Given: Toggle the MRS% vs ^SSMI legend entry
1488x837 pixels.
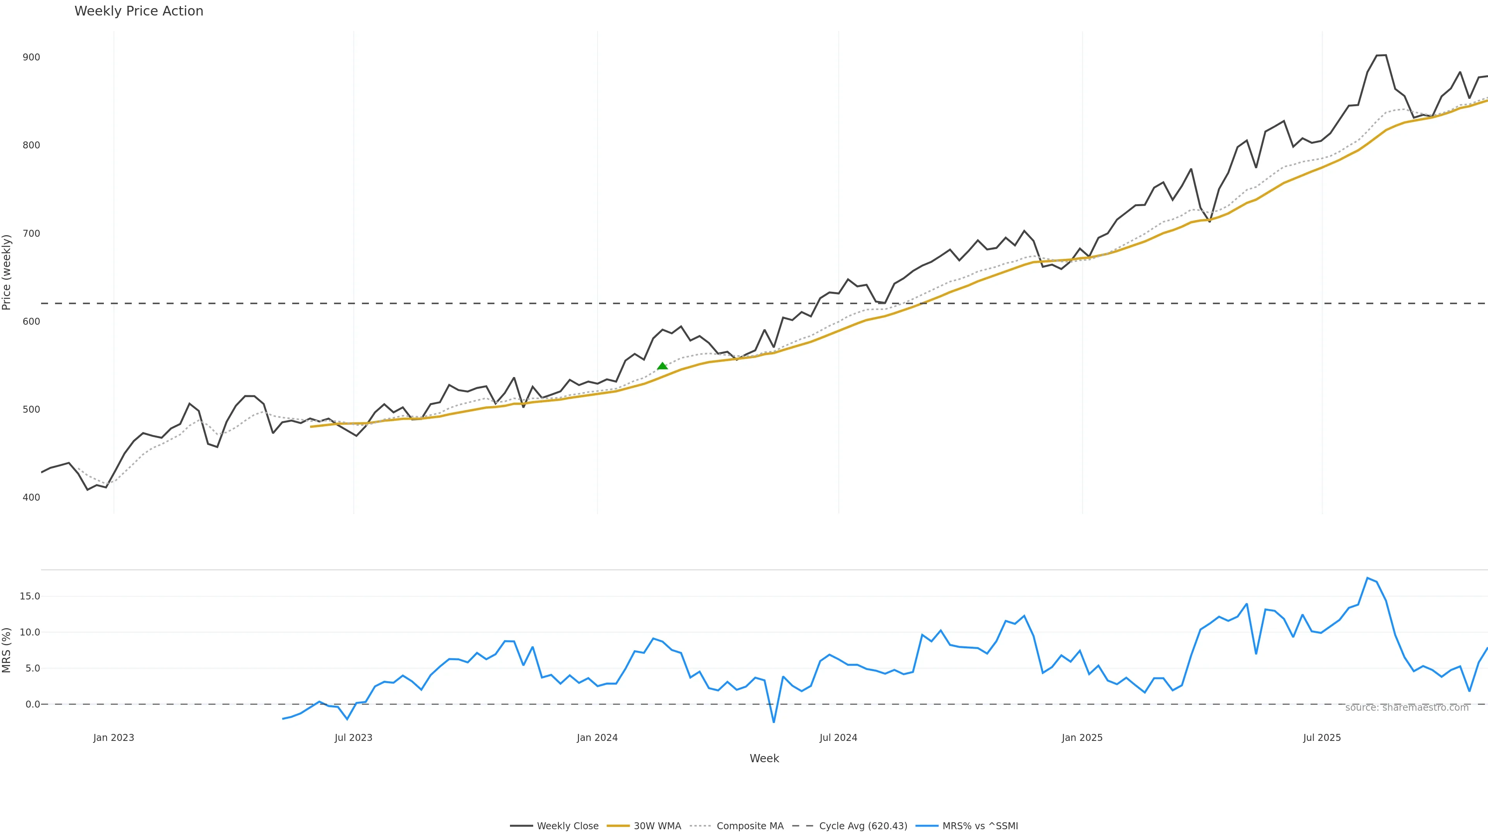Looking at the screenshot, I should (x=980, y=826).
